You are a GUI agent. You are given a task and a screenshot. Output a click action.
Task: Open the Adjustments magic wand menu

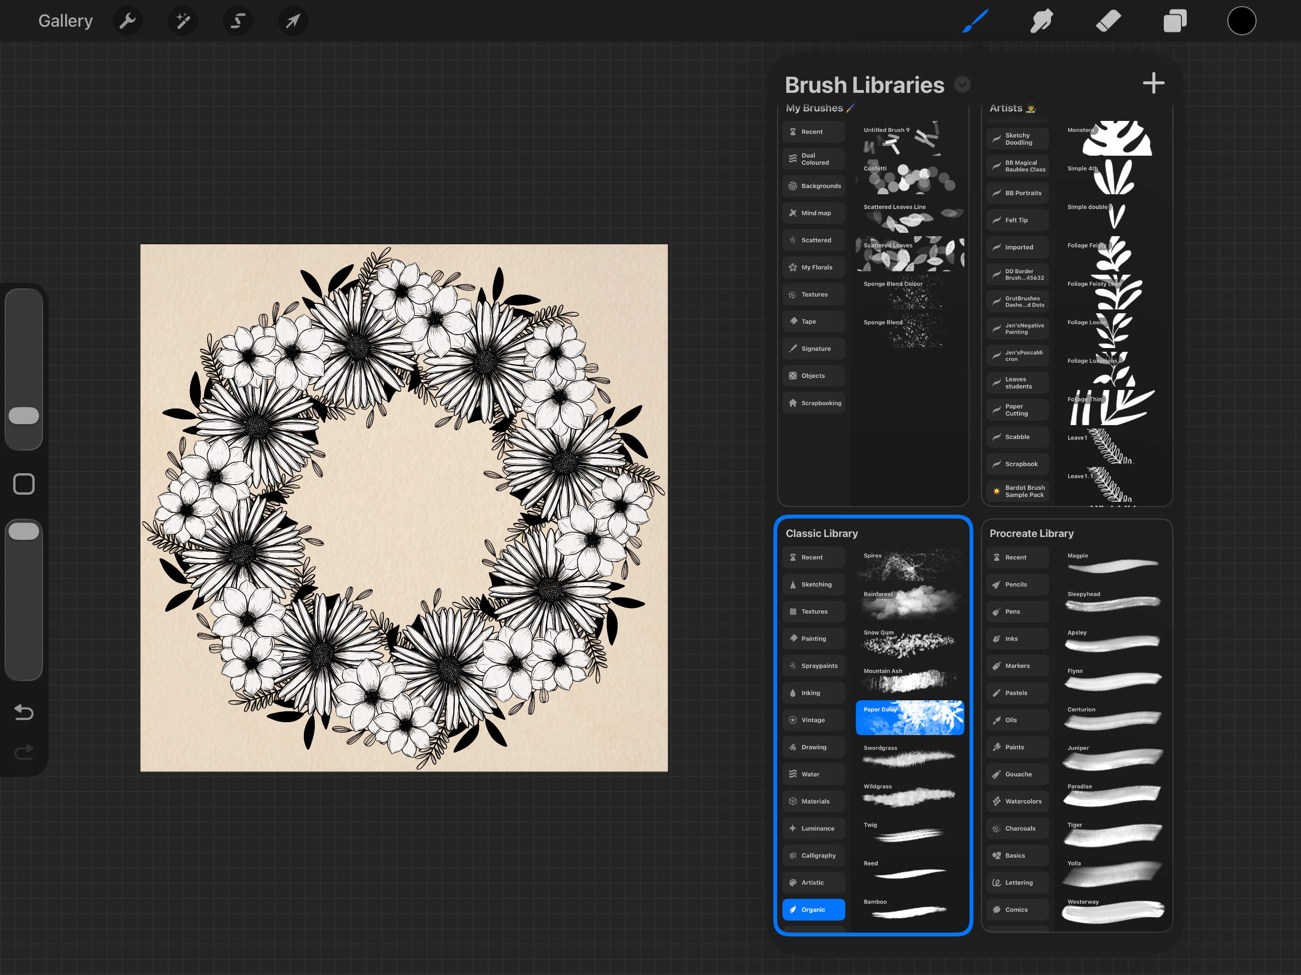click(x=182, y=21)
